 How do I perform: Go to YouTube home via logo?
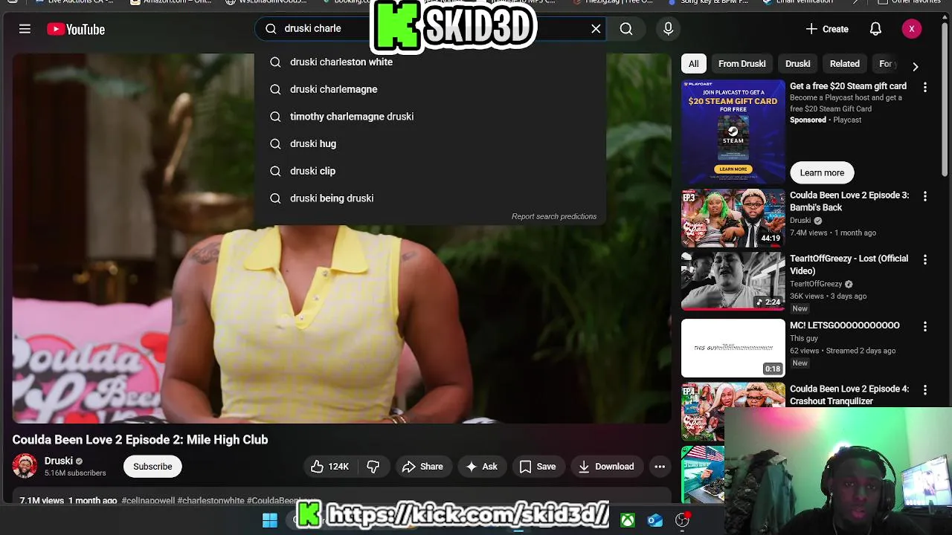pyautogui.click(x=76, y=29)
